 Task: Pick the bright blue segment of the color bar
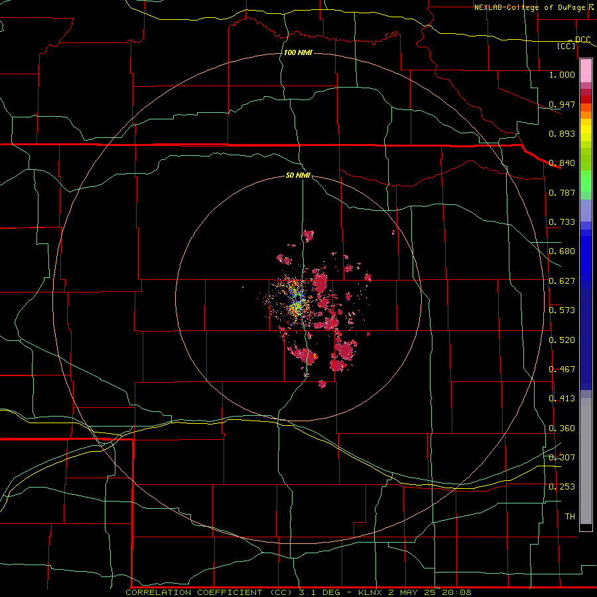tap(586, 259)
